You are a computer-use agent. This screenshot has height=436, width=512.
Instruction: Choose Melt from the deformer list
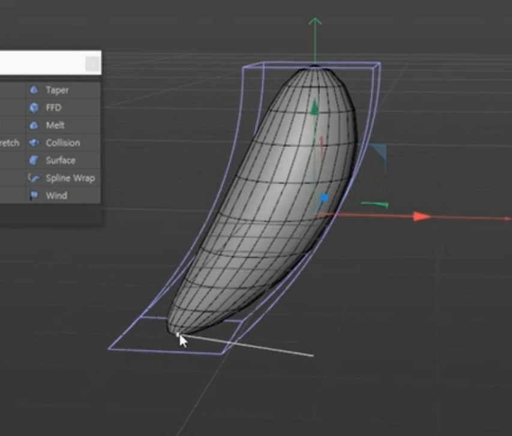tap(55, 125)
